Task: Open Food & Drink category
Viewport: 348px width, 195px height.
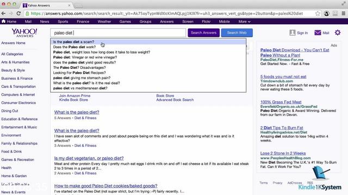Action: pos(11,152)
